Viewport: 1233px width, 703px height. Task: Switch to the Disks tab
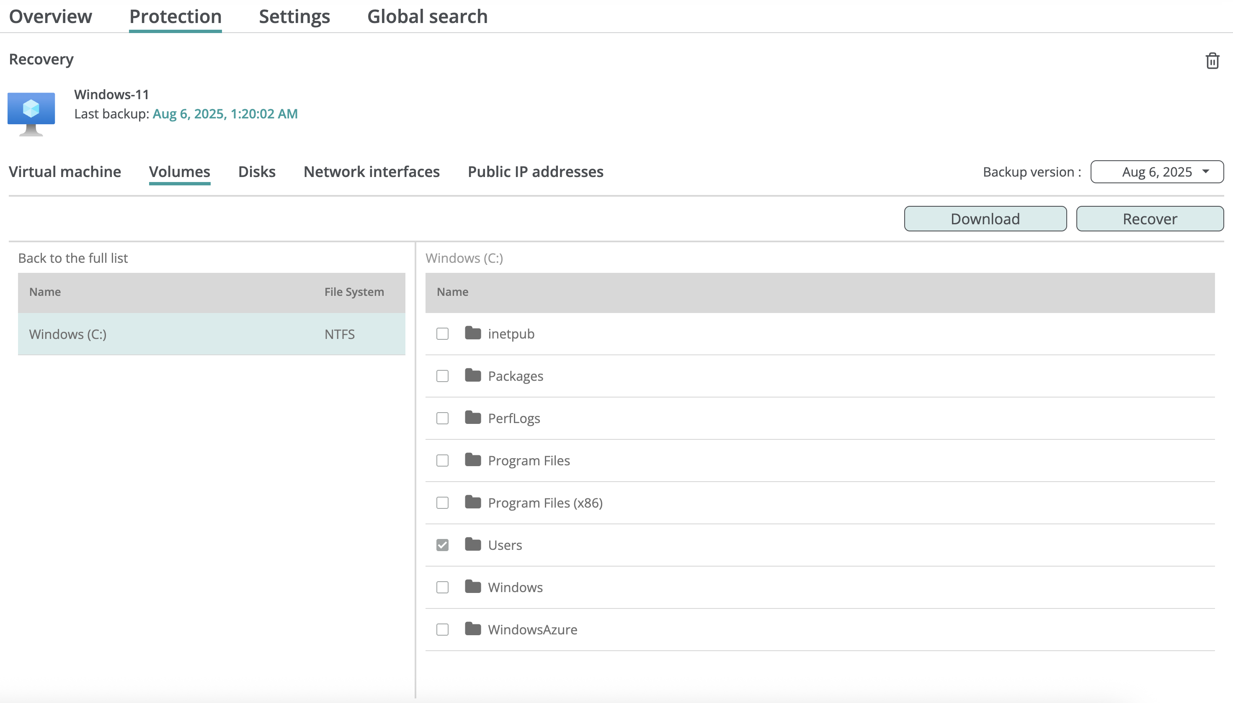point(257,172)
